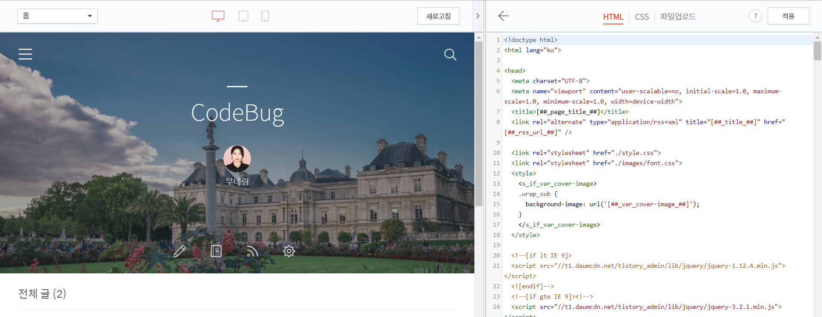
Task: Click the jquery-1.12.4 script line
Action: point(645,271)
